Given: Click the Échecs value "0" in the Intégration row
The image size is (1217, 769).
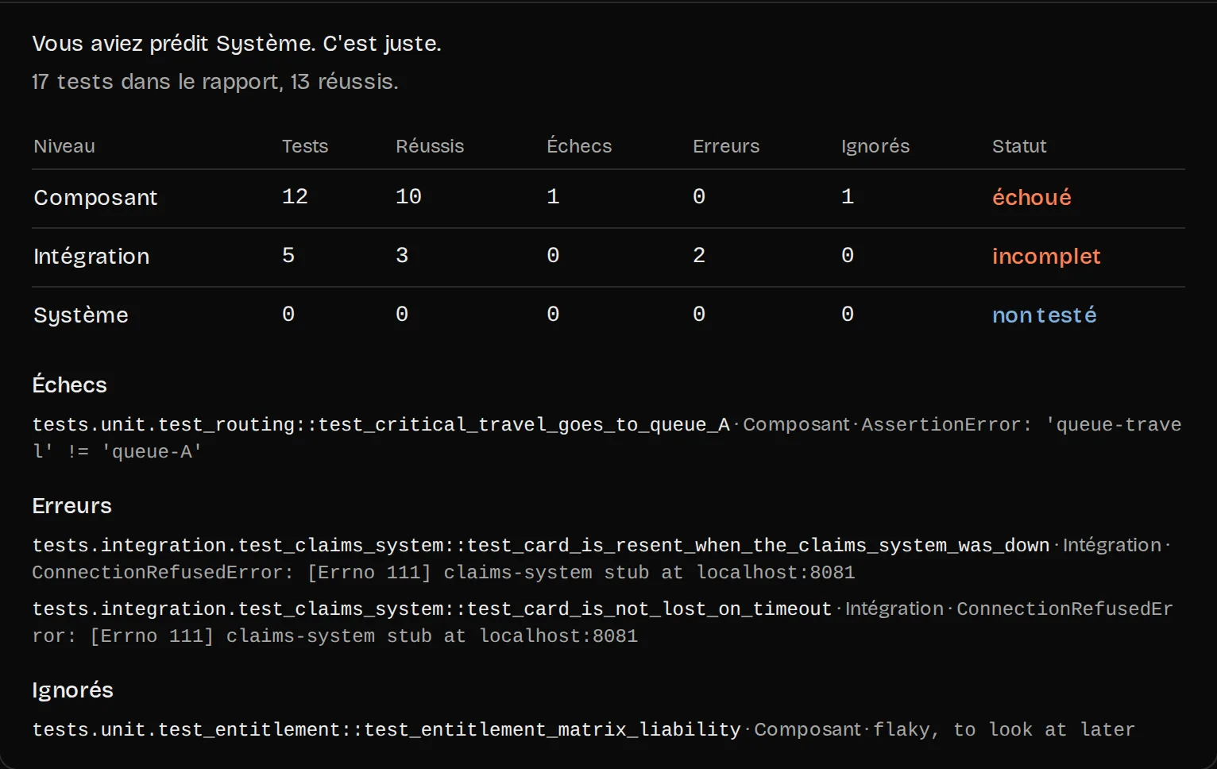Looking at the screenshot, I should tap(553, 255).
